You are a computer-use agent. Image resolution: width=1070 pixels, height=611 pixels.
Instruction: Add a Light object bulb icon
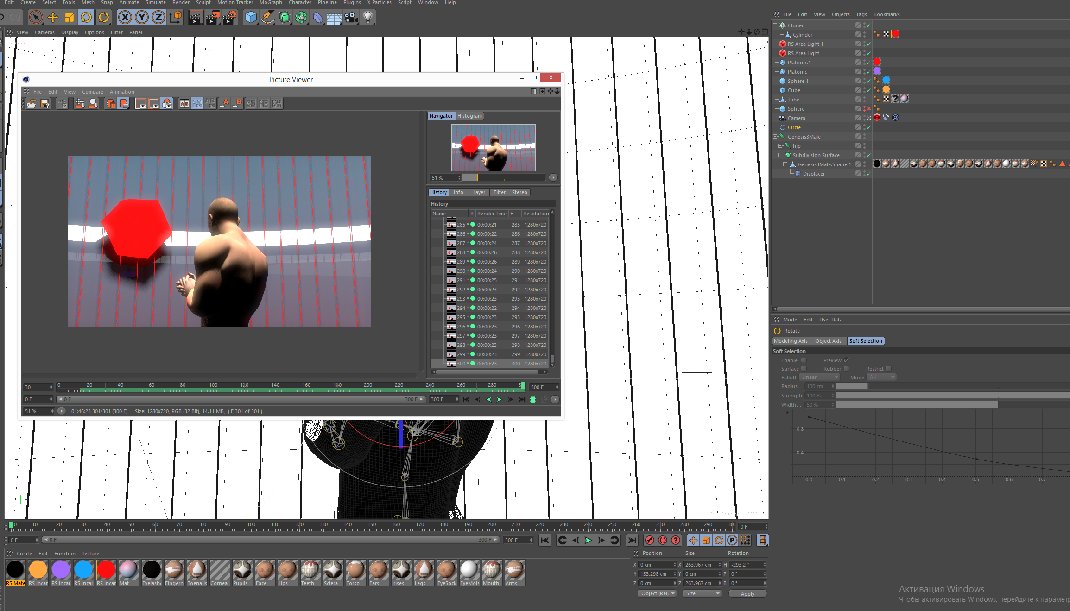368,18
